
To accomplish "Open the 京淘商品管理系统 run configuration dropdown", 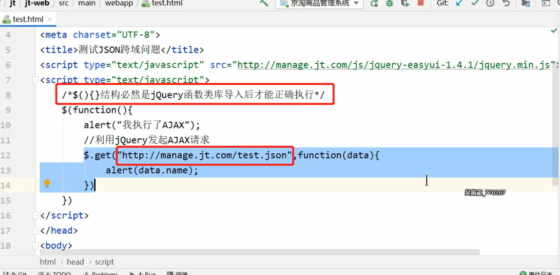I will [320, 3].
